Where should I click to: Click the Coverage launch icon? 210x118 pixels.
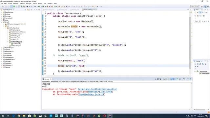43,7
